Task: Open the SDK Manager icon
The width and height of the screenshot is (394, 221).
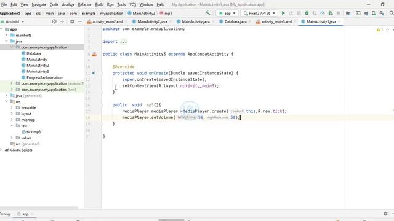Action: (382, 13)
